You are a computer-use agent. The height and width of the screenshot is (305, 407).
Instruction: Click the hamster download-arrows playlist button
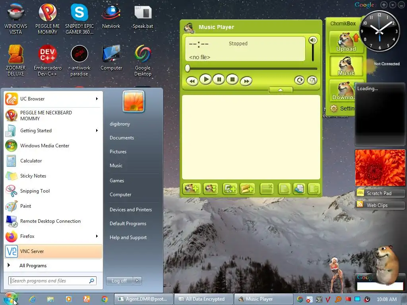pos(210,189)
